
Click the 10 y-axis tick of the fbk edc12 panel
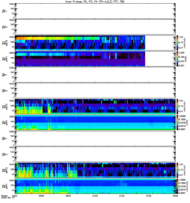[x=13, y=174]
